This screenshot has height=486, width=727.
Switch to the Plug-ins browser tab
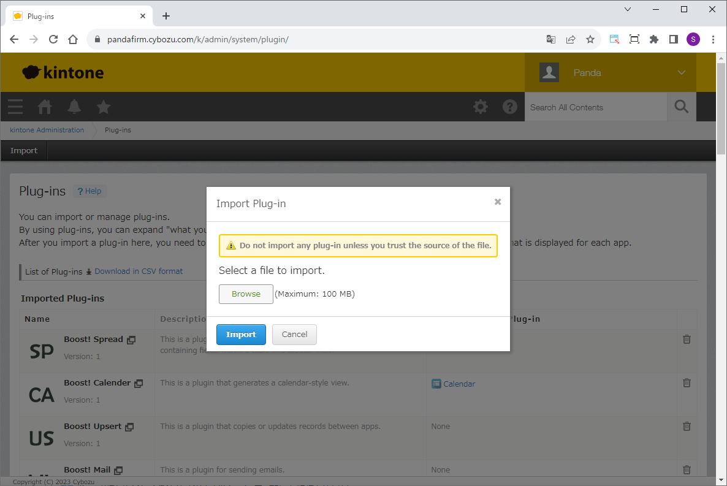pos(77,16)
